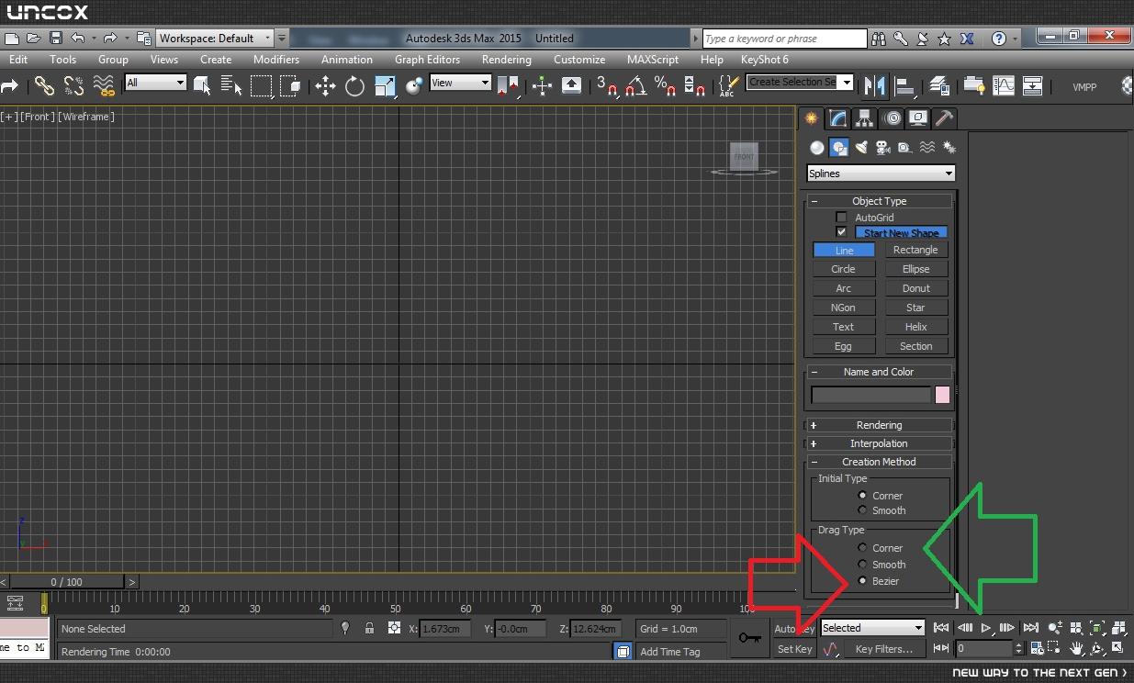Image resolution: width=1134 pixels, height=683 pixels.
Task: Collapse the Creation Method rollout
Action: click(x=879, y=462)
